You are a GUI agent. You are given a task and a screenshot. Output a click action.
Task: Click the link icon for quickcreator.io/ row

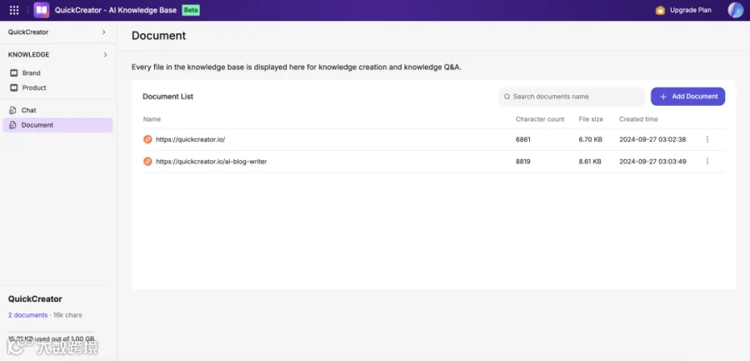pyautogui.click(x=147, y=139)
